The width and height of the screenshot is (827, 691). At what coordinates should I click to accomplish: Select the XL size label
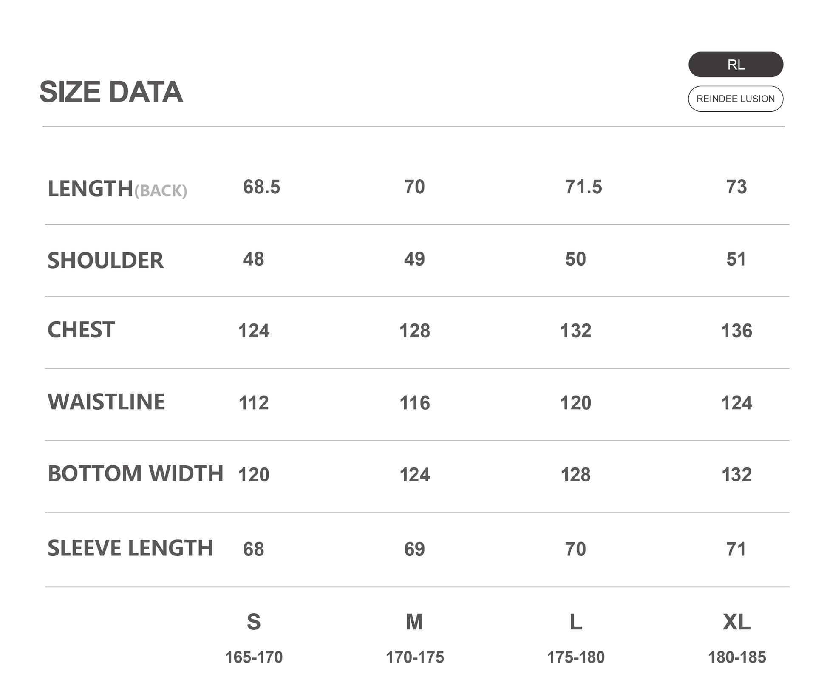tap(736, 622)
